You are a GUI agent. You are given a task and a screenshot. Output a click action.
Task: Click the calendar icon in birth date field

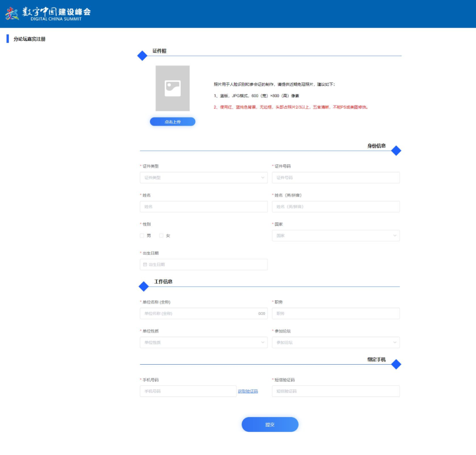point(145,265)
